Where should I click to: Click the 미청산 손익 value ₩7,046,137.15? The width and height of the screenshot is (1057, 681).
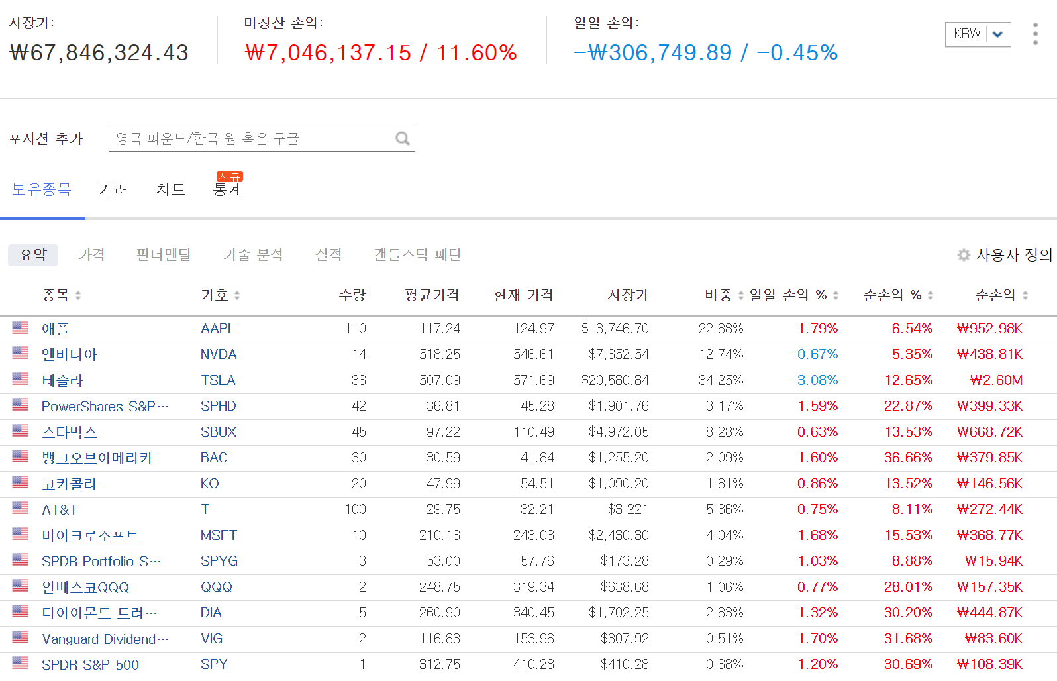[328, 52]
